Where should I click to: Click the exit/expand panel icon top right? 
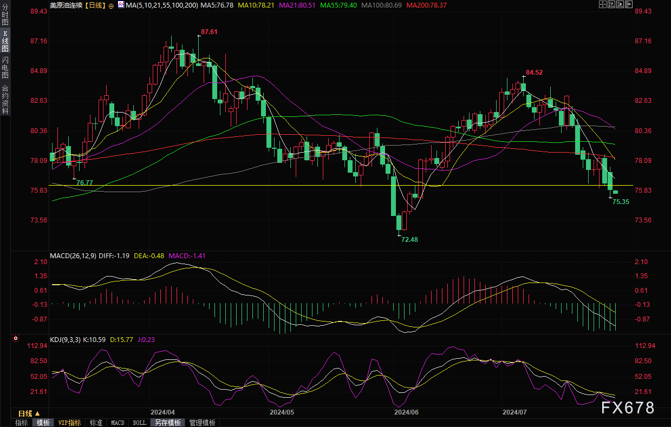click(x=629, y=5)
